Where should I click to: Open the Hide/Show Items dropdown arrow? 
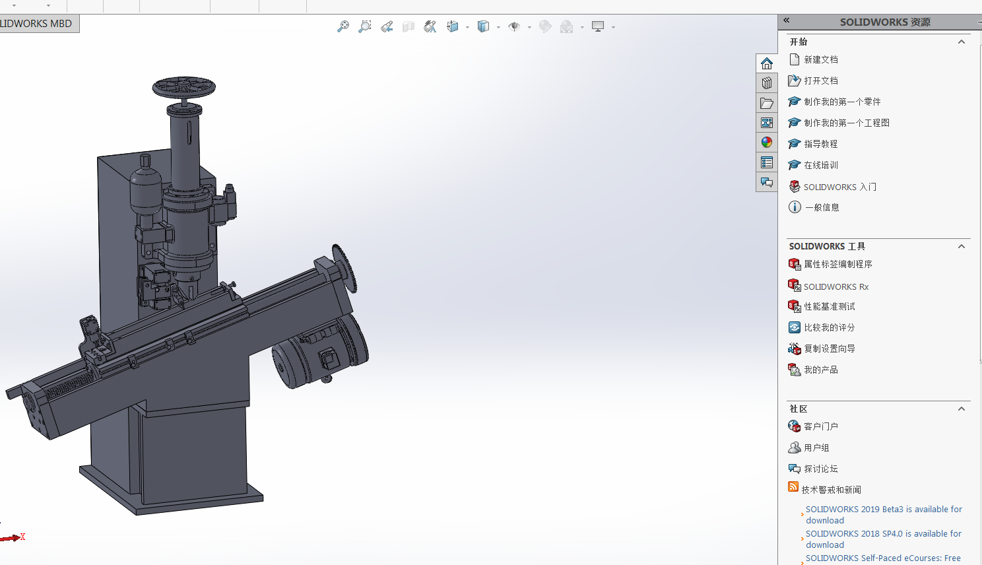point(529,28)
